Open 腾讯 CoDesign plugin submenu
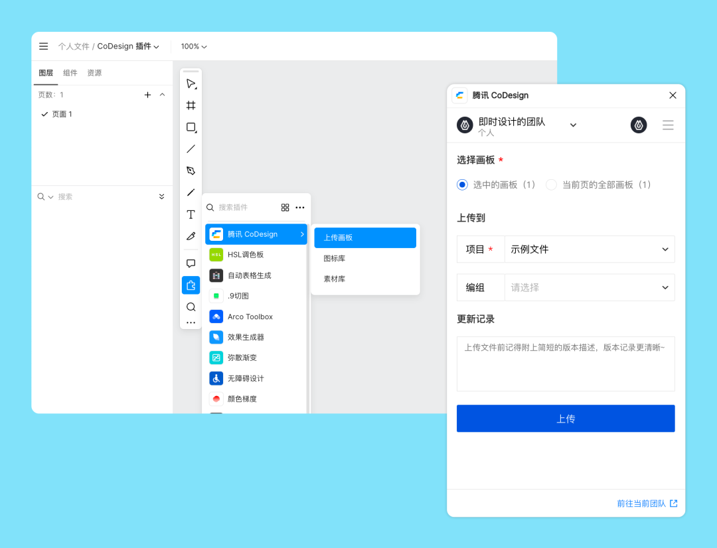The height and width of the screenshot is (548, 717). click(x=256, y=234)
